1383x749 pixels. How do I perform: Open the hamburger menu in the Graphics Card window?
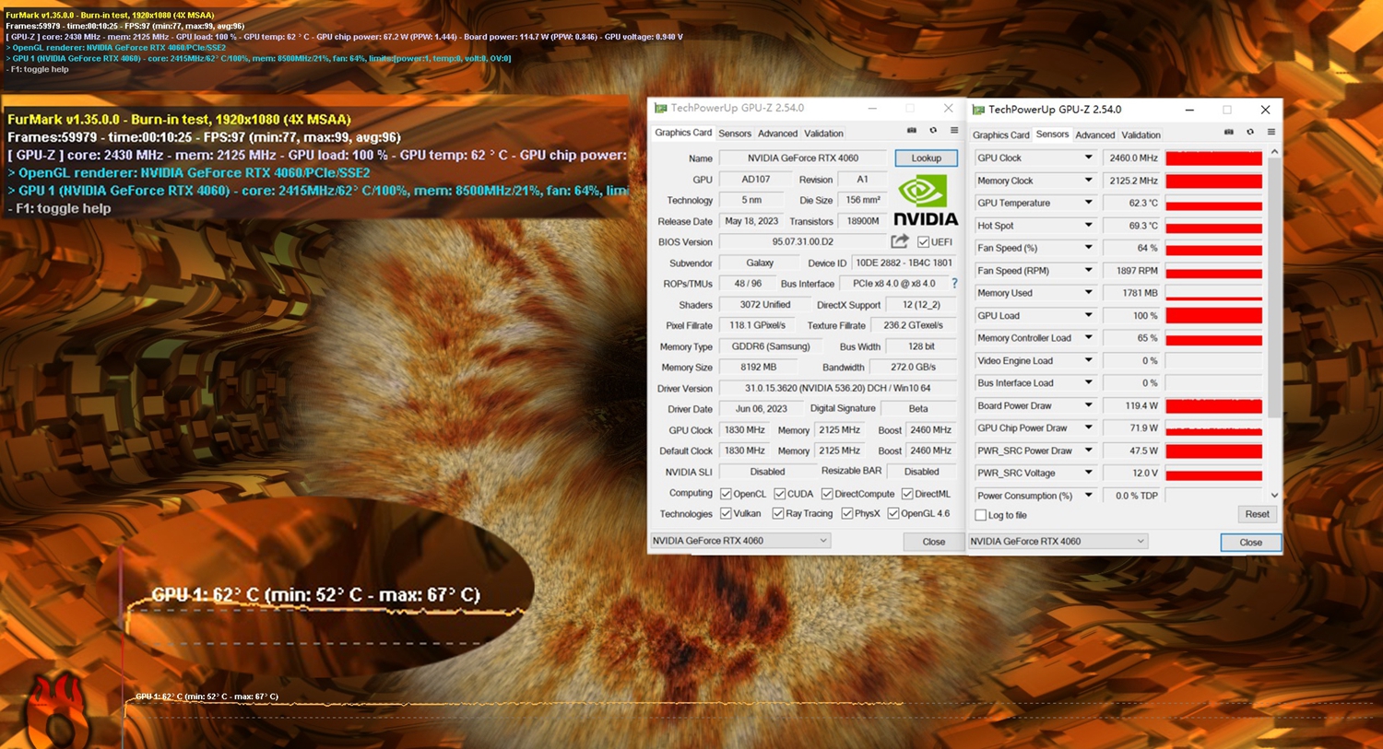point(954,131)
